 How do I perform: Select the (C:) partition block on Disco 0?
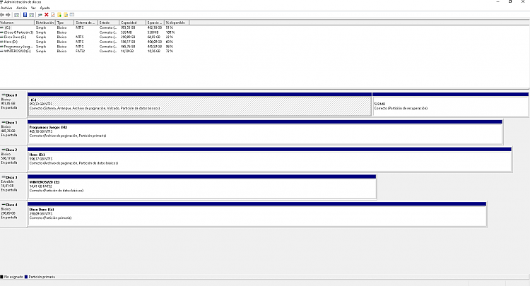click(199, 105)
